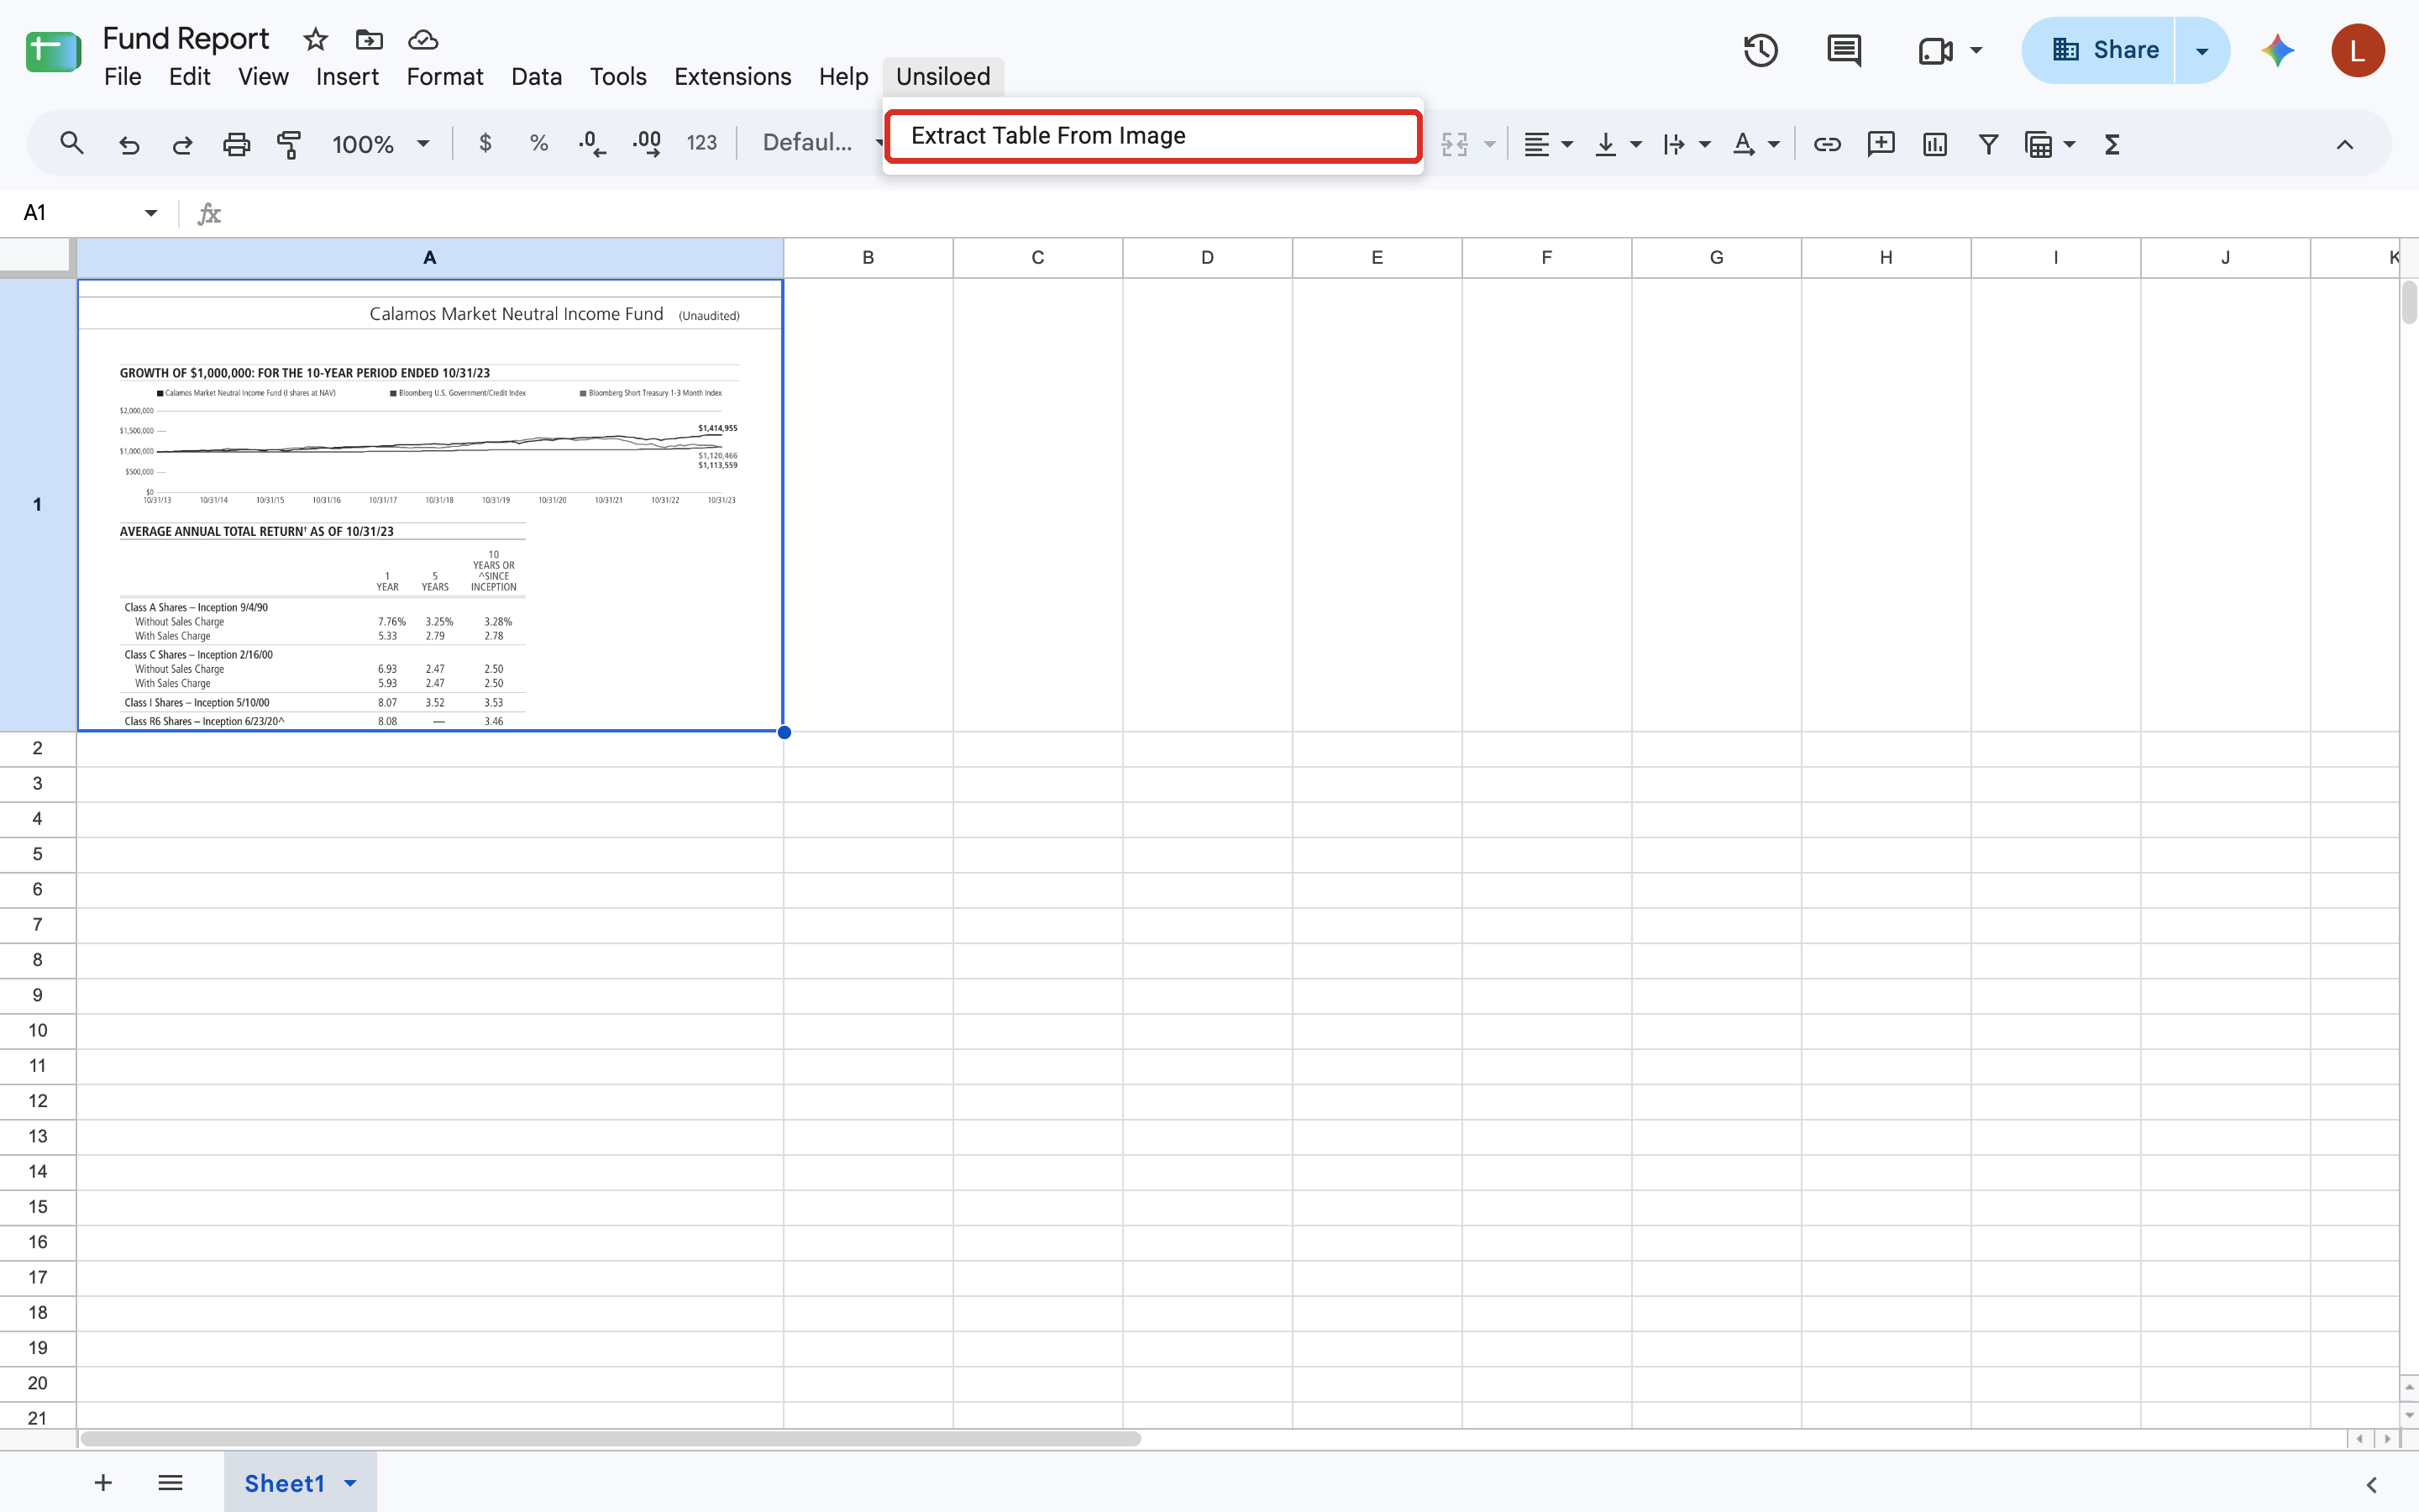This screenshot has width=2419, height=1512.
Task: Click the cloud document status icon
Action: pyautogui.click(x=422, y=39)
